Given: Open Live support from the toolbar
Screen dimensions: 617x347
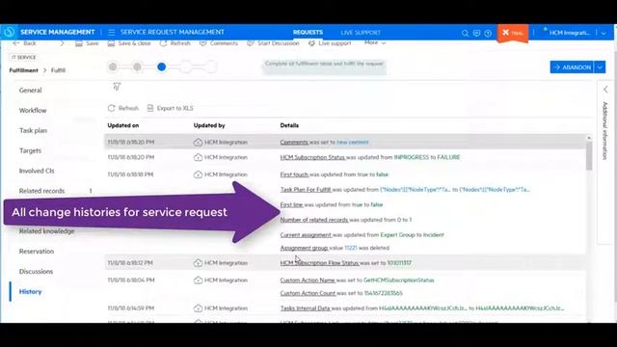Looking at the screenshot, I should [330, 43].
